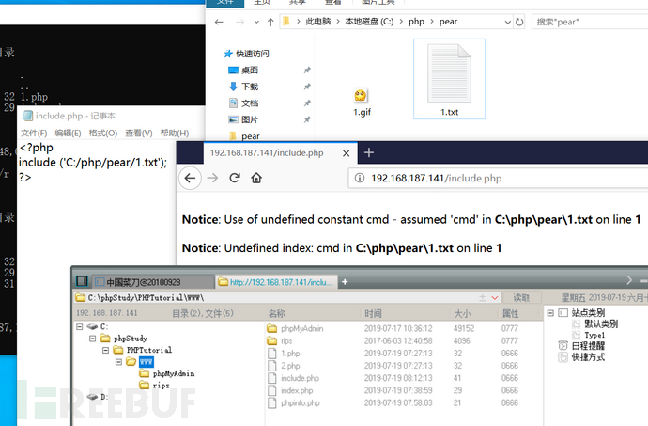Open Notepad 文件(F) menu
648x426 pixels.
(x=34, y=134)
